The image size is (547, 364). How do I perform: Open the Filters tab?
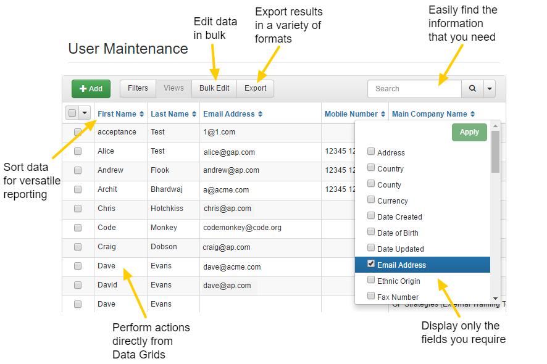138,88
